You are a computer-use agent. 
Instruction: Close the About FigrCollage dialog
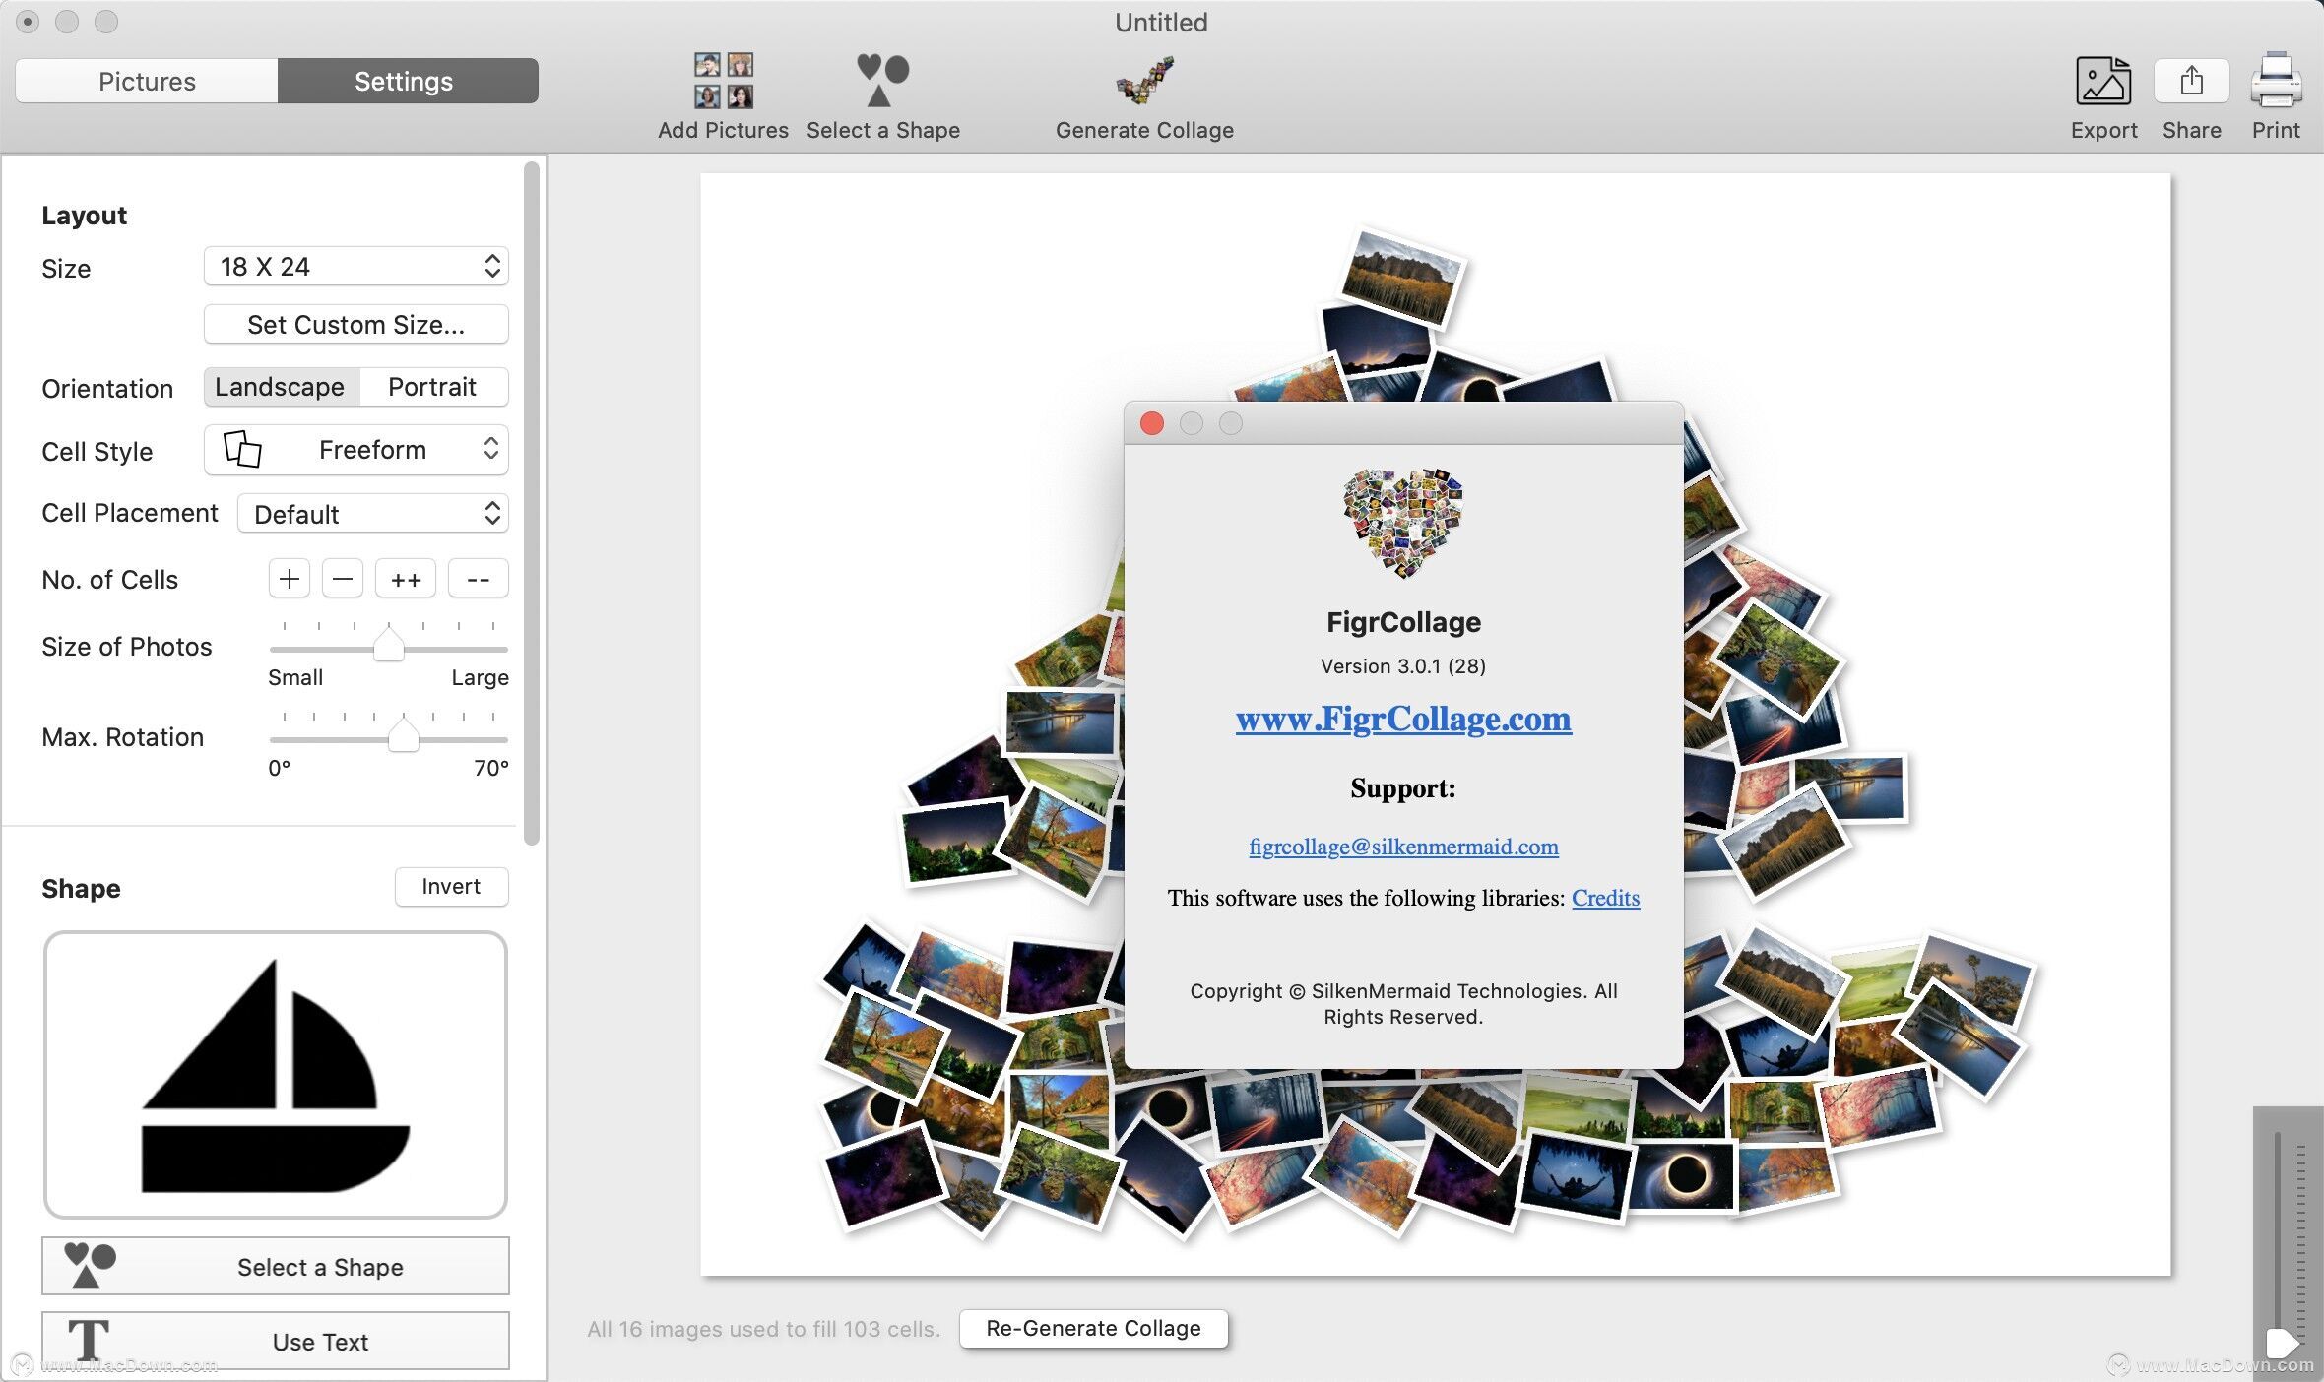click(1151, 423)
